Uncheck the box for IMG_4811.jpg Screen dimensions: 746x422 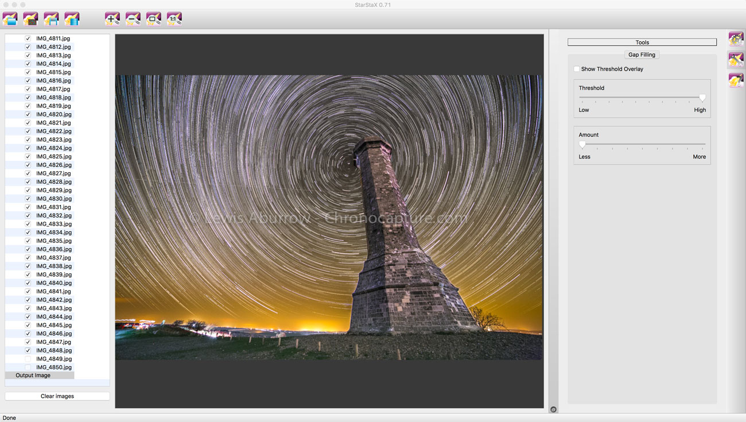pyautogui.click(x=28, y=38)
